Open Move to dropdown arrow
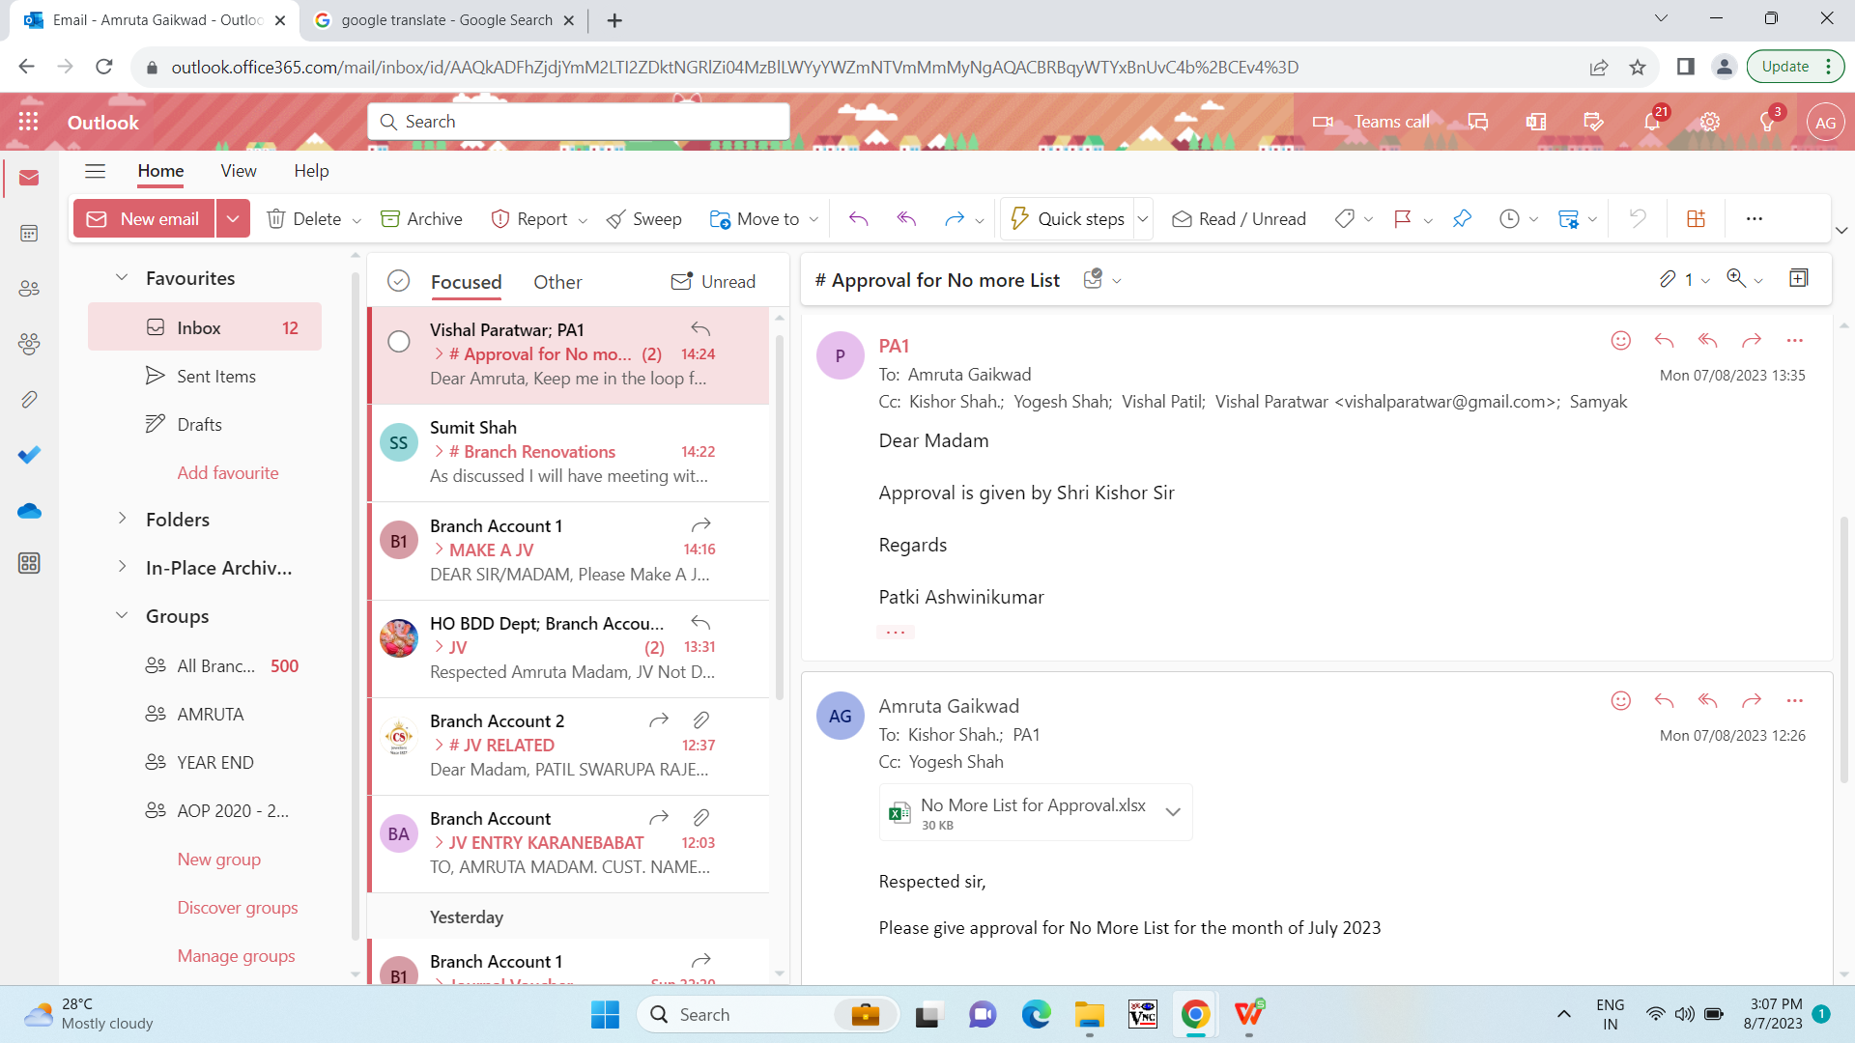 pos(813,220)
